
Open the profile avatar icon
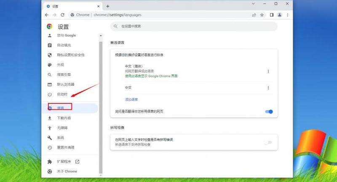279,15
